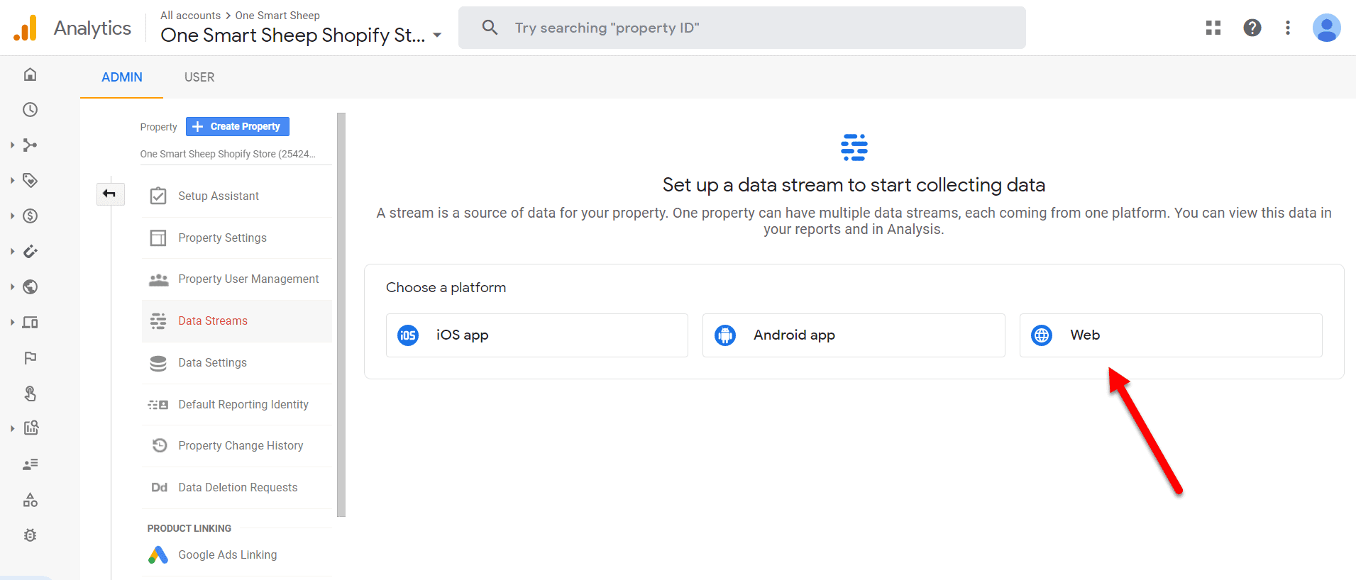The width and height of the screenshot is (1356, 580).
Task: Click the back arrow button in property column
Action: tap(110, 194)
